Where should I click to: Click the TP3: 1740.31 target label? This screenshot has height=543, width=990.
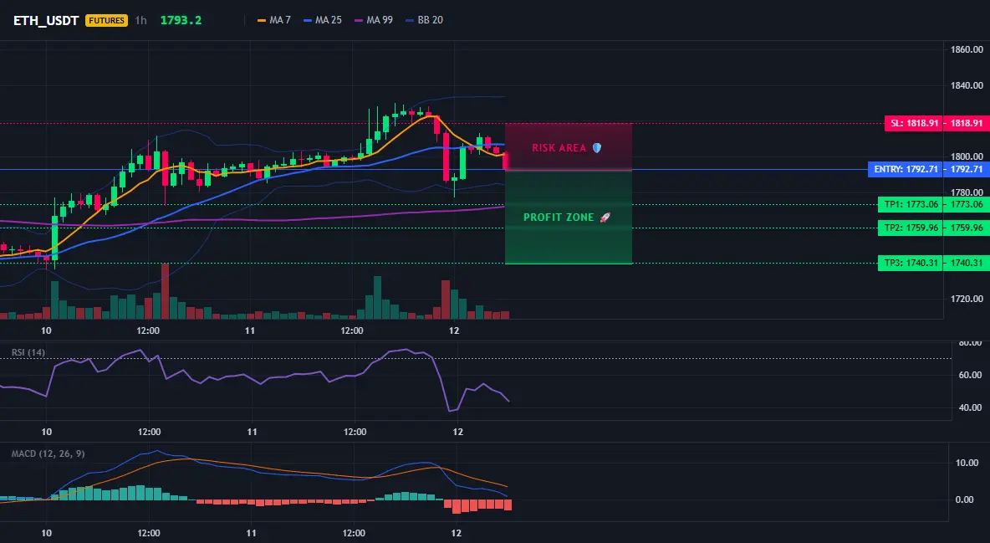[x=911, y=263]
